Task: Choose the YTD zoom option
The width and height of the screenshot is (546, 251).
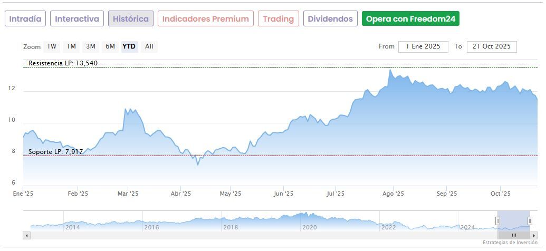Action: point(129,46)
